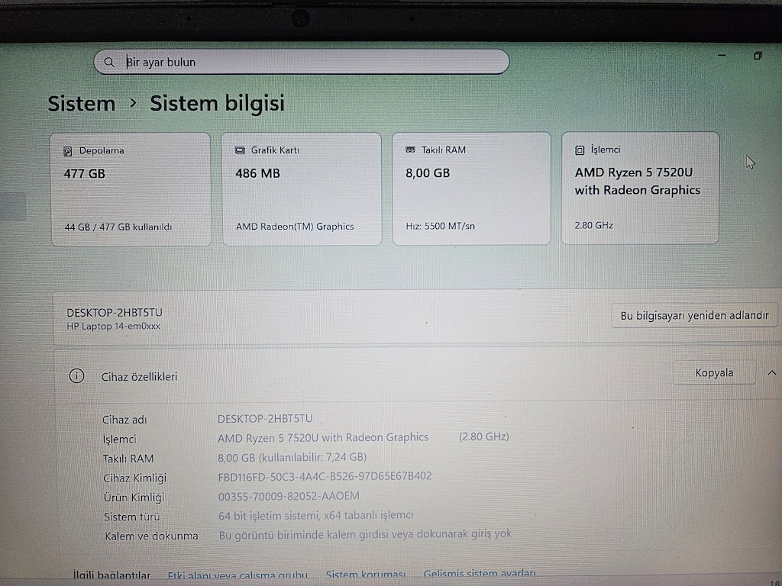Focus the 'Bir ayar bulun' search field
782x586 pixels.
301,62
